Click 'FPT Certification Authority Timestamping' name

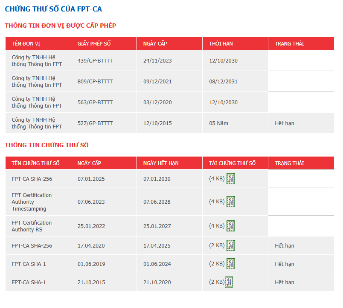pyautogui.click(x=32, y=202)
